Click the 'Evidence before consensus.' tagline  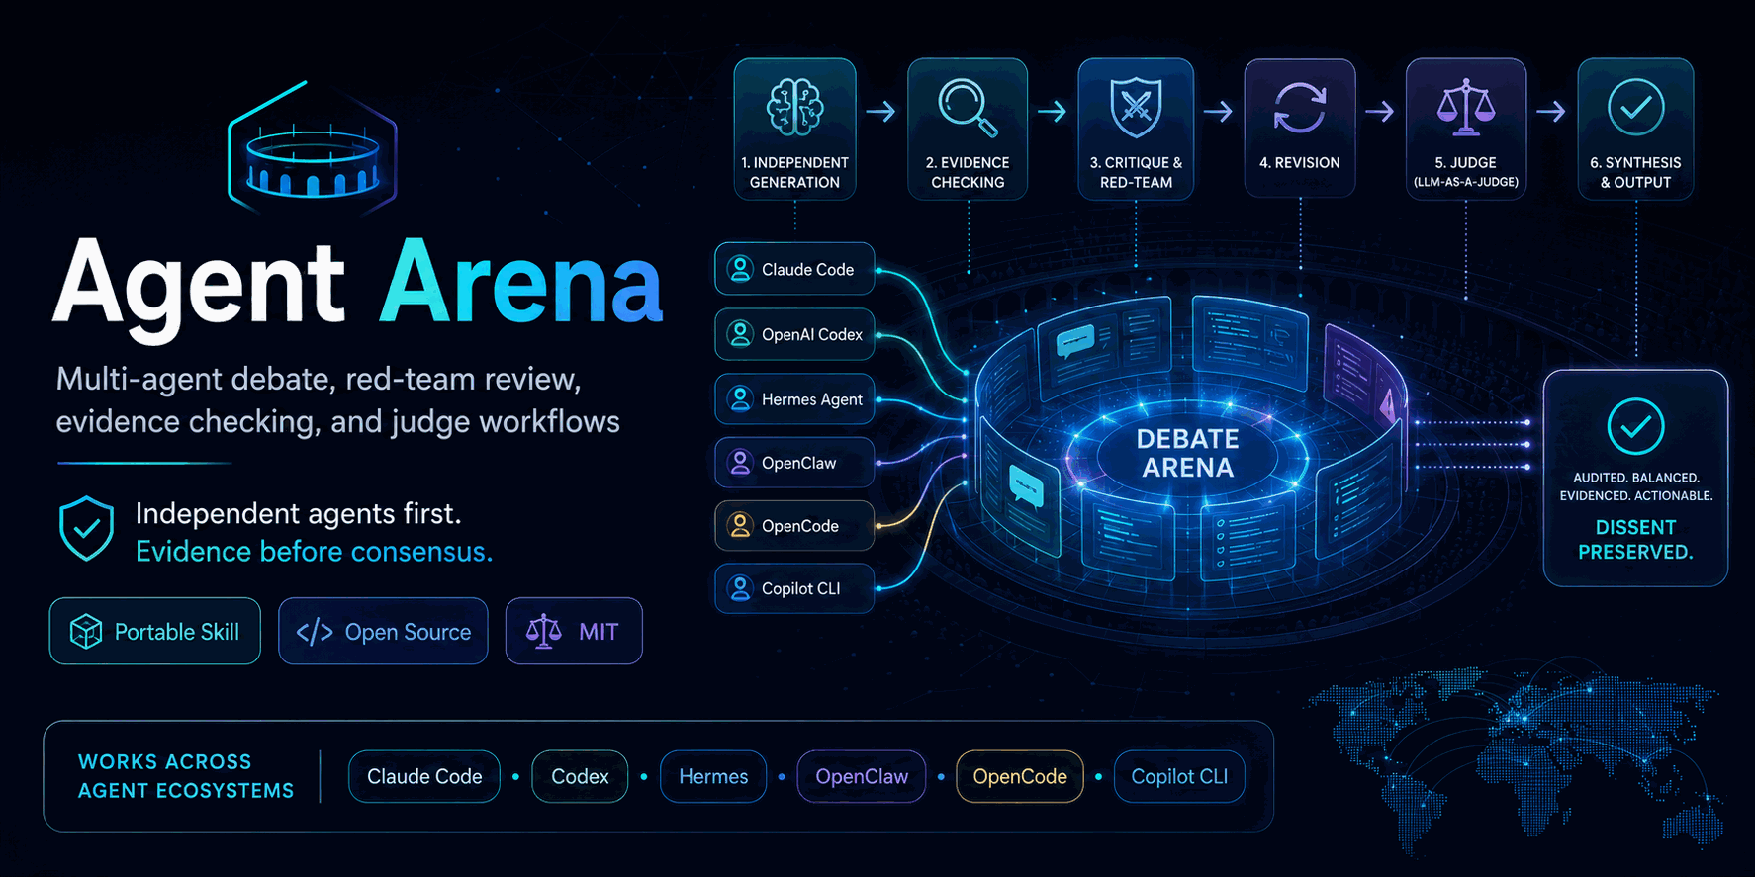314,551
